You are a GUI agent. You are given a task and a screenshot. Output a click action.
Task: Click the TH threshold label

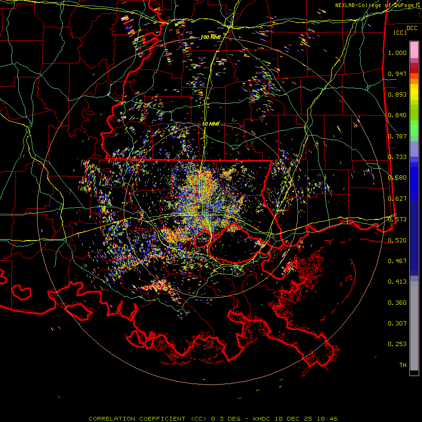pyautogui.click(x=403, y=365)
